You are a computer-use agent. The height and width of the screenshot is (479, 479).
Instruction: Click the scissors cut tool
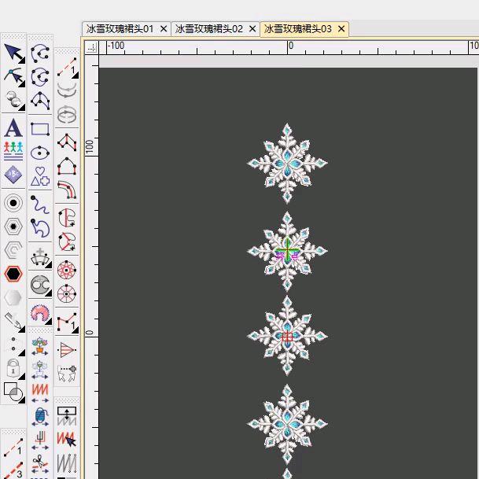click(40, 464)
